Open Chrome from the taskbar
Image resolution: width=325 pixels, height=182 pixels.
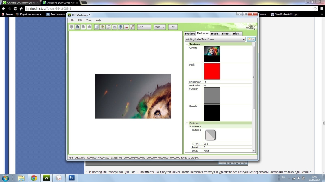click(x=34, y=178)
